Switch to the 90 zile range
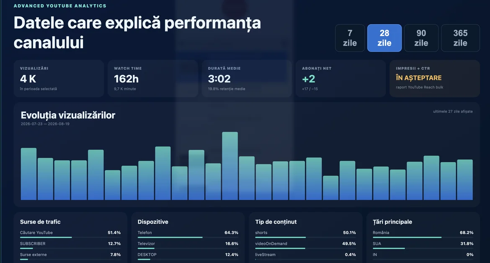 (421, 38)
